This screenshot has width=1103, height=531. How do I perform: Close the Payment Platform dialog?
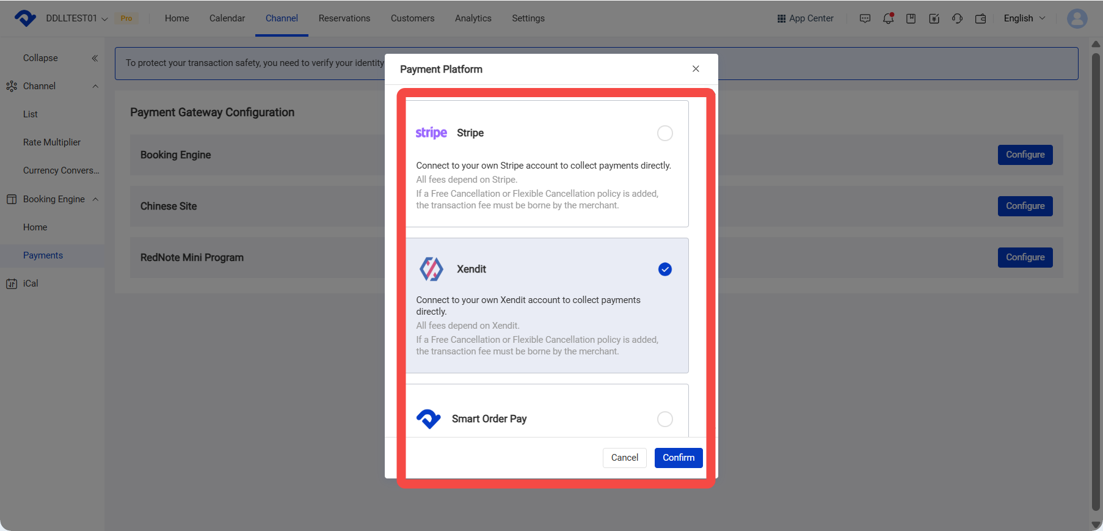[x=696, y=69]
